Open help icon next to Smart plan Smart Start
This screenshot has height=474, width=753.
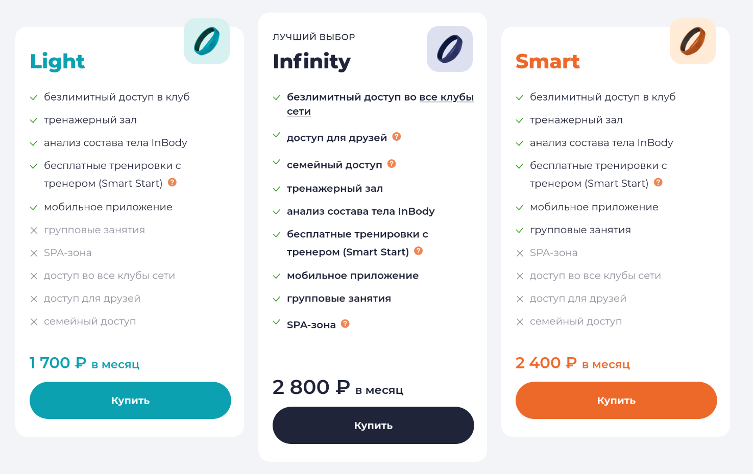[659, 182]
